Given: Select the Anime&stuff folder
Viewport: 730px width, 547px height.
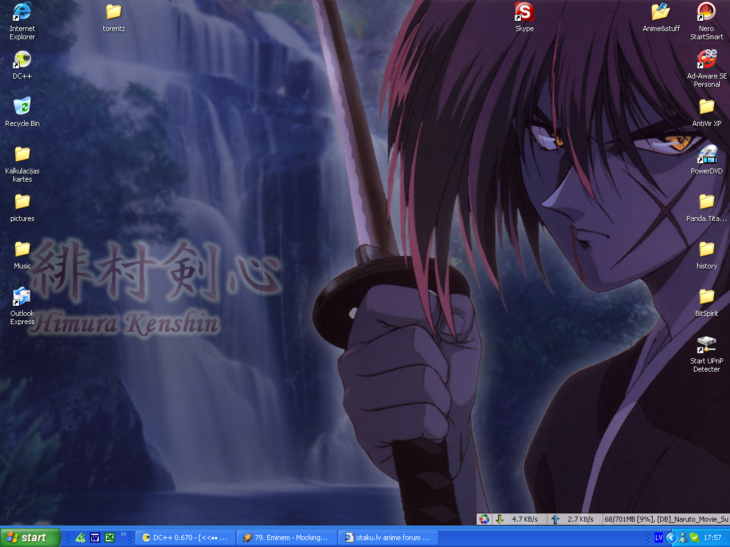Looking at the screenshot, I should pos(661,18).
